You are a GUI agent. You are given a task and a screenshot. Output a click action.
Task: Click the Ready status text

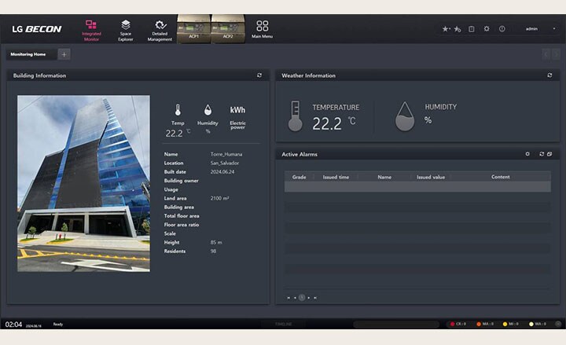click(57, 324)
